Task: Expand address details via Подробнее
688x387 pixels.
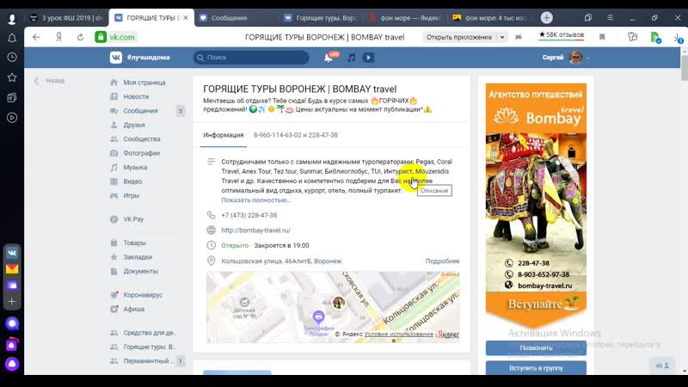Action: coord(442,261)
